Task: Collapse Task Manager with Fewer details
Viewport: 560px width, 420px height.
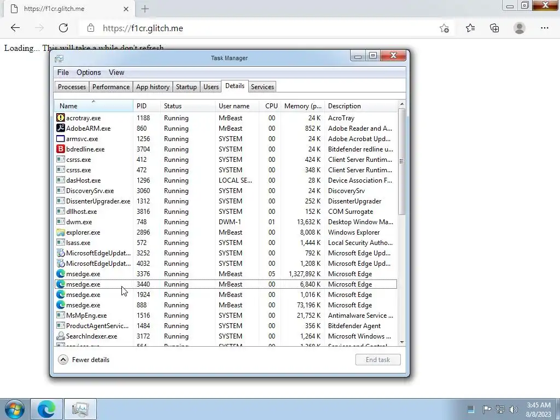Action: [84, 360]
